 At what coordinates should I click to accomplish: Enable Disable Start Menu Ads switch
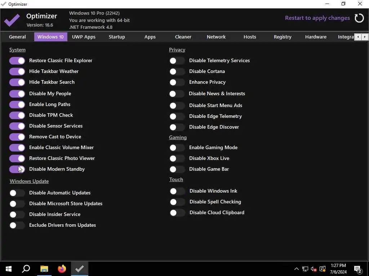(x=177, y=106)
